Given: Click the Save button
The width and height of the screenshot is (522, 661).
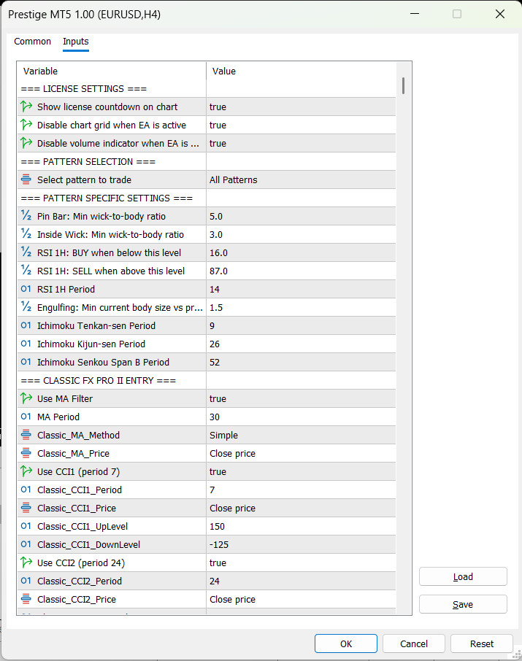Looking at the screenshot, I should 463,604.
